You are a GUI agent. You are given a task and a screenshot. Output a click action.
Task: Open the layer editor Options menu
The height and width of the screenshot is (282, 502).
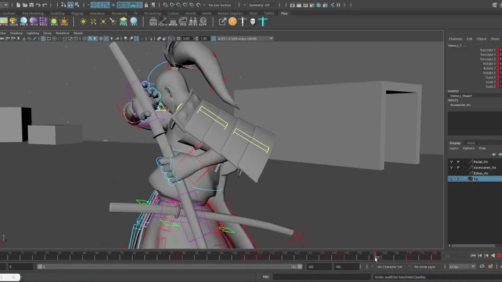point(469,148)
